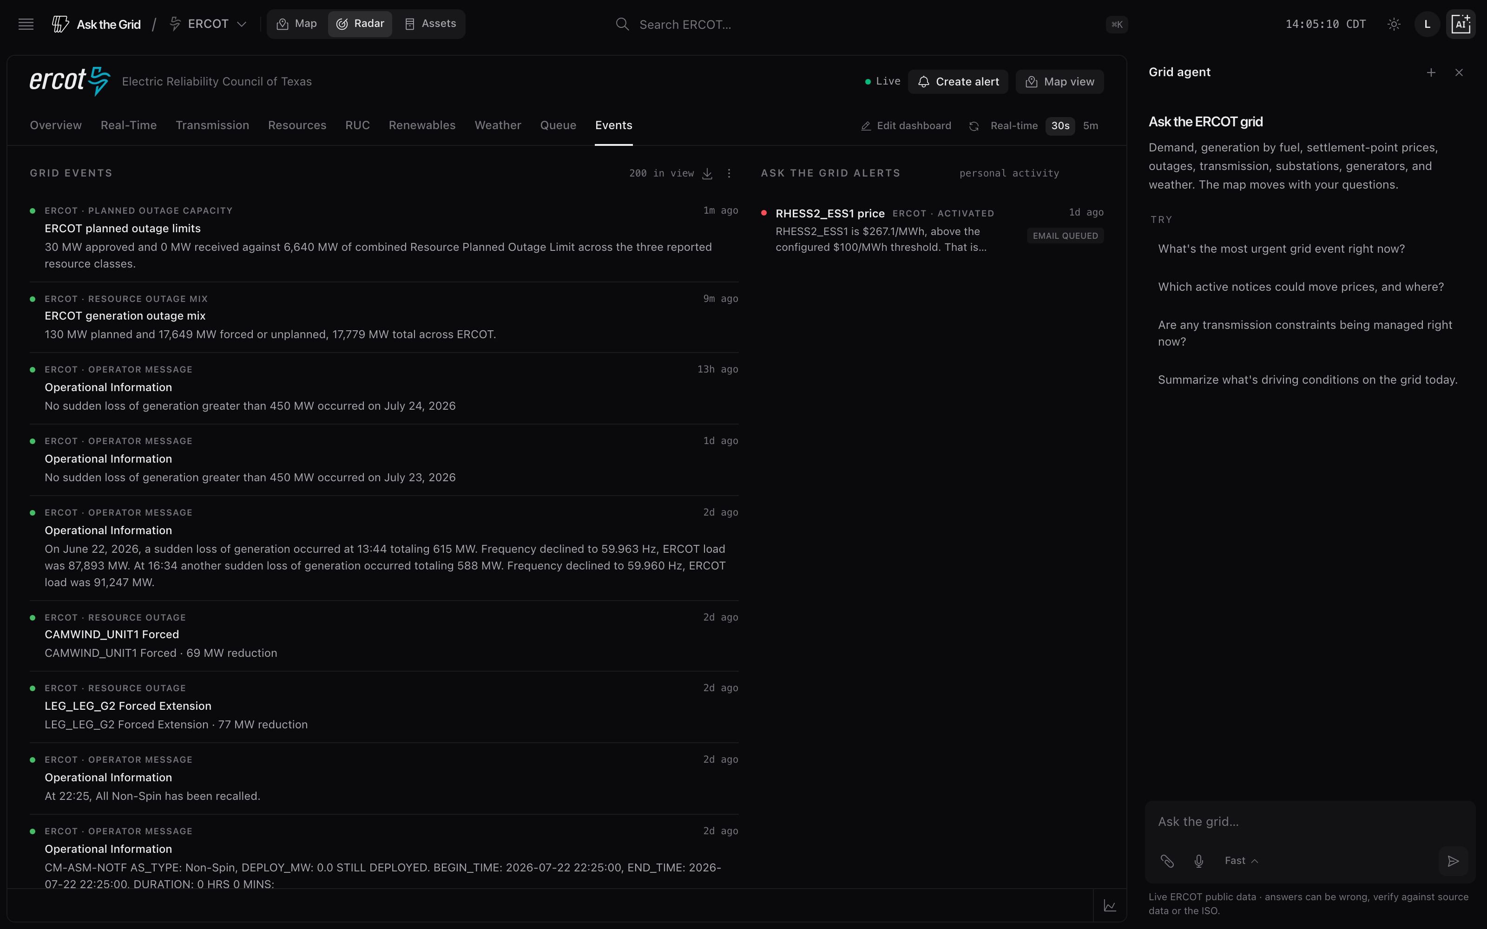Click the Ask the grid input box
This screenshot has height=929, width=1487.
tap(1309, 822)
